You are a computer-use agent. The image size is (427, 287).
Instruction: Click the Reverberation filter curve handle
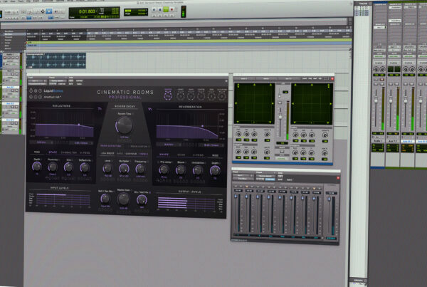pyautogui.click(x=202, y=126)
